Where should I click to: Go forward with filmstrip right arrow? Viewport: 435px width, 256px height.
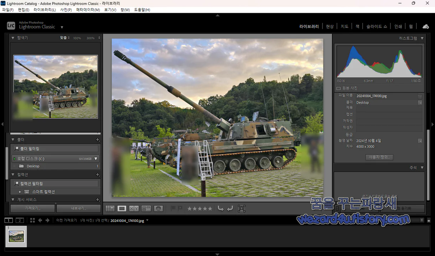click(47, 220)
